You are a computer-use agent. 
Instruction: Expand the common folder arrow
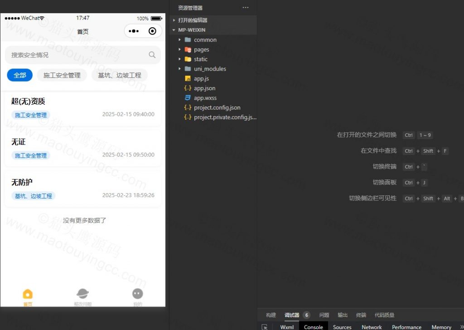(179, 39)
